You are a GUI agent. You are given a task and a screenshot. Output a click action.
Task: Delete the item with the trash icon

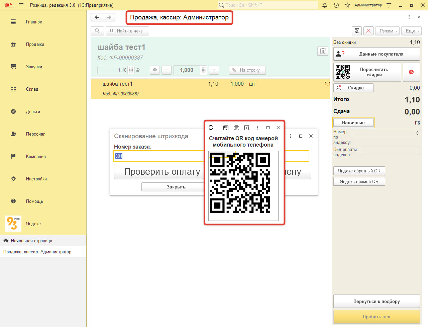323,51
